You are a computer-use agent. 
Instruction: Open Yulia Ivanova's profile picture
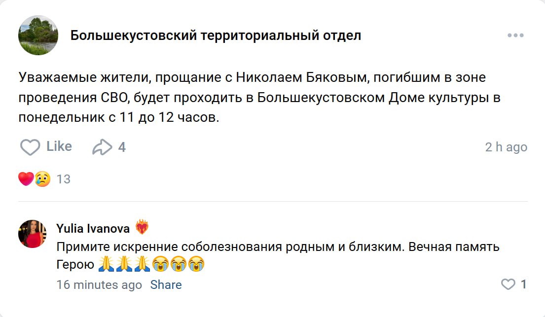click(x=32, y=234)
